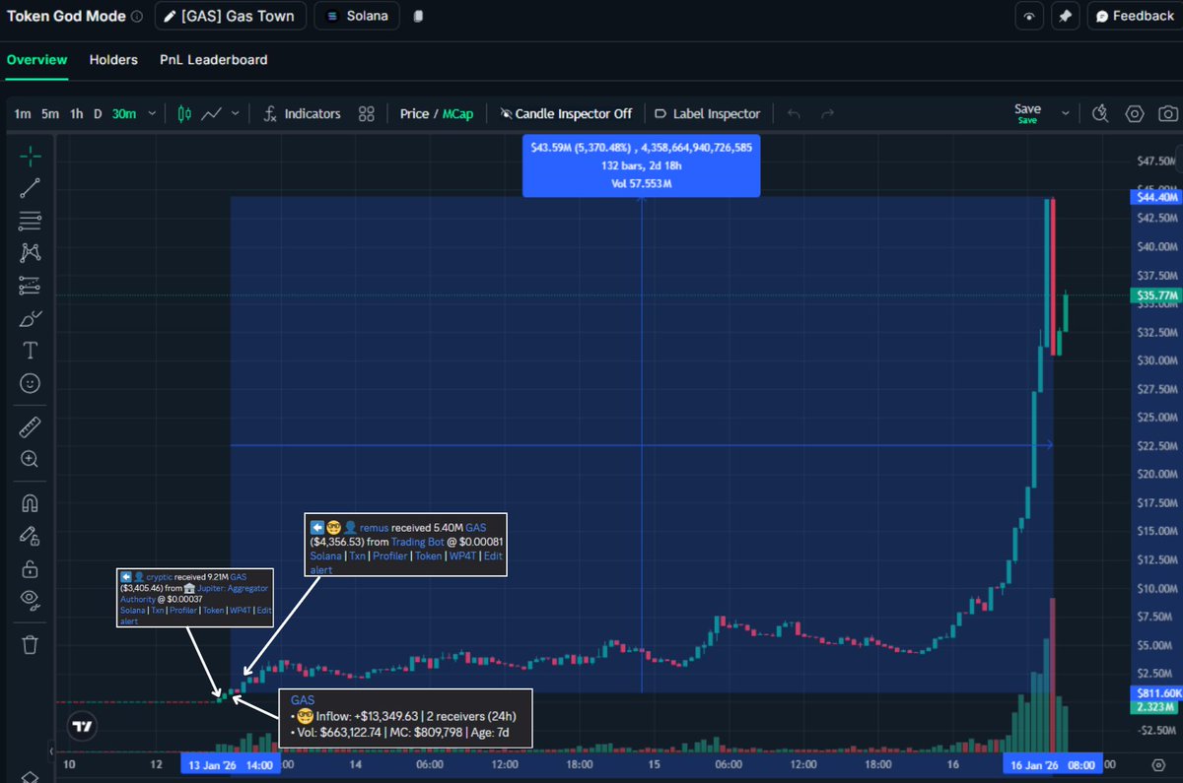The width and height of the screenshot is (1183, 783).
Task: Select the ruler measure tool
Action: click(30, 426)
